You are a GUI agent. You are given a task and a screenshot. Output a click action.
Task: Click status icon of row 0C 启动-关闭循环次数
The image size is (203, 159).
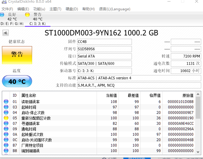point(6,140)
